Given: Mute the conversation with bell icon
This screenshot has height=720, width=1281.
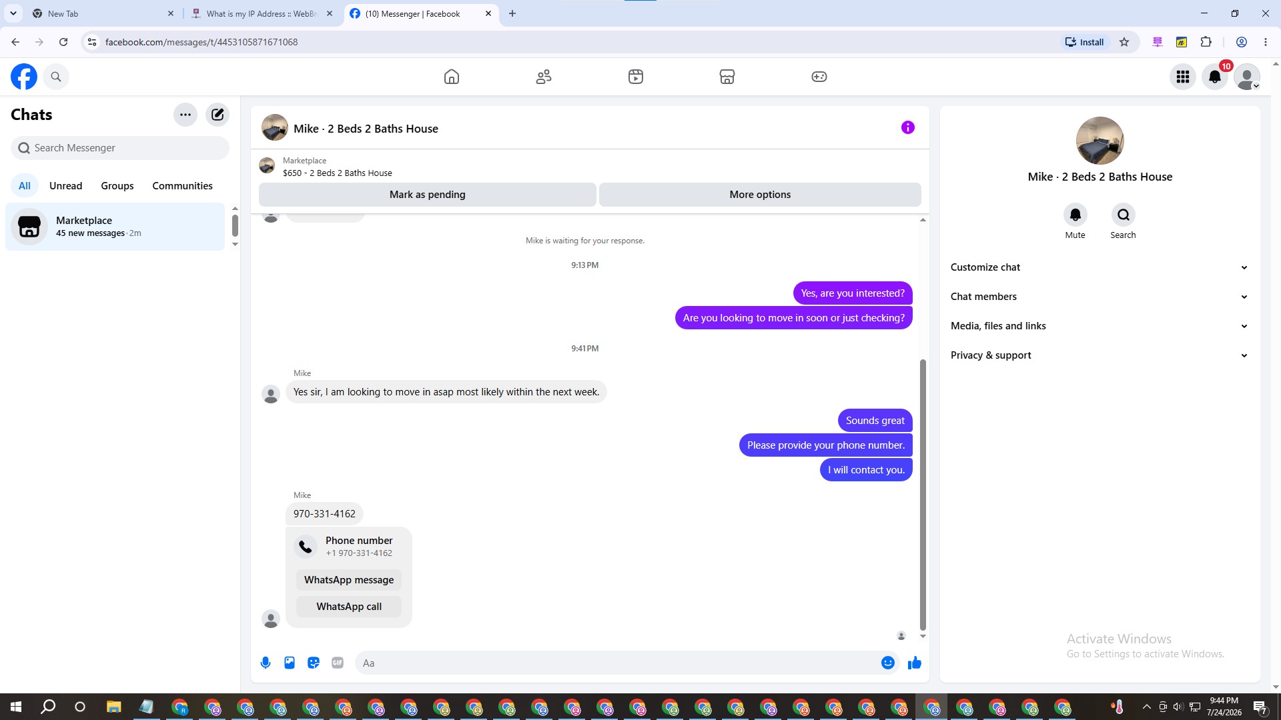Looking at the screenshot, I should point(1076,215).
